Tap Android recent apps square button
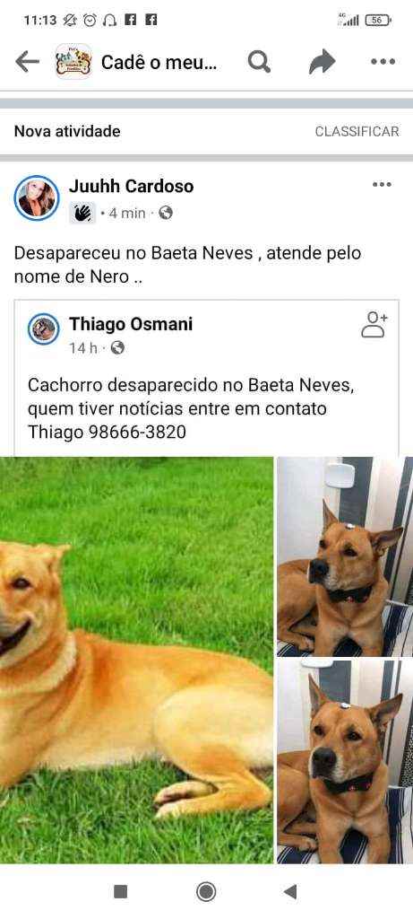The height and width of the screenshot is (919, 413). [x=121, y=892]
